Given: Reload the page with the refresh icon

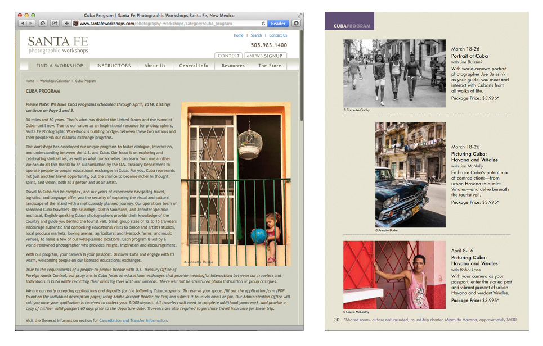Looking at the screenshot, I should coord(263,24).
